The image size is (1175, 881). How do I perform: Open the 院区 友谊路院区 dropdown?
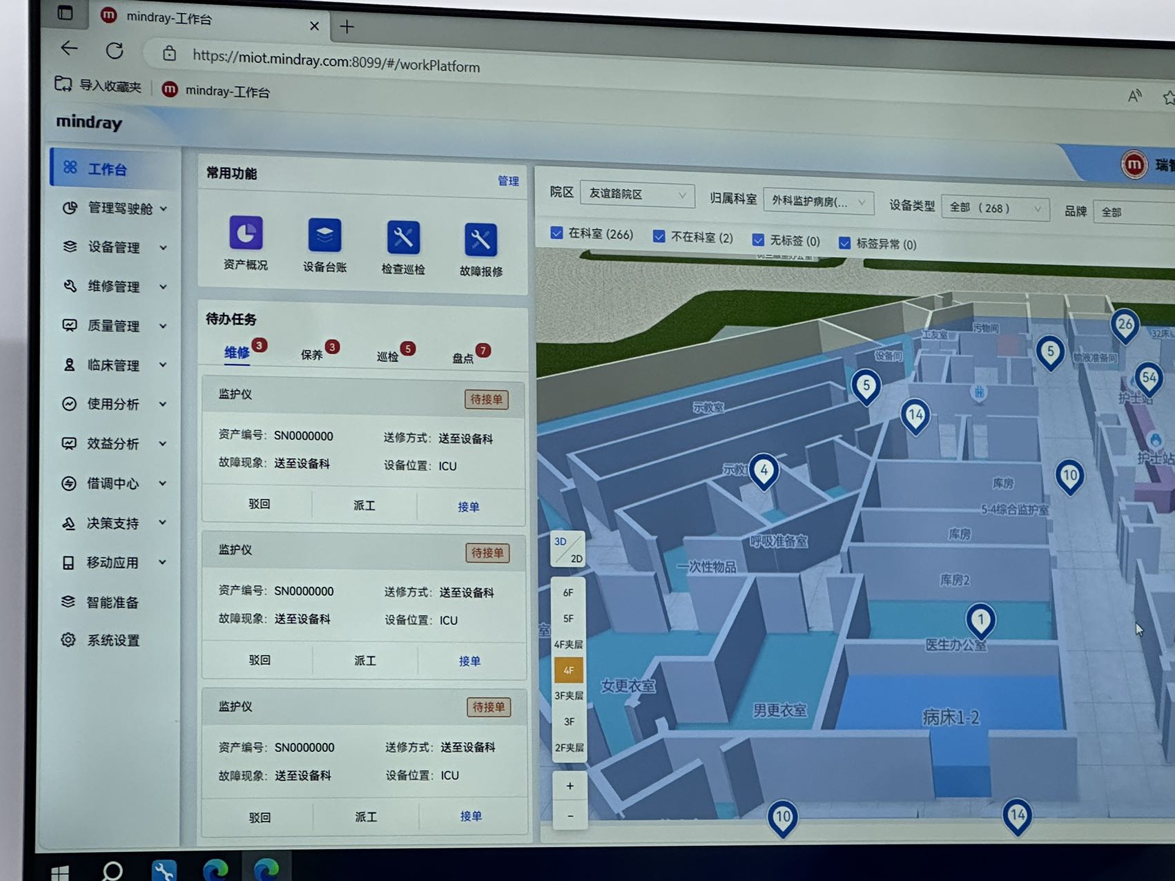[x=637, y=195]
